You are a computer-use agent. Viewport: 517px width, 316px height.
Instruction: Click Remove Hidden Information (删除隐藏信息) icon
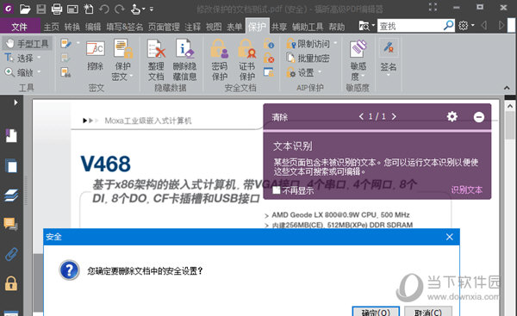click(x=184, y=60)
